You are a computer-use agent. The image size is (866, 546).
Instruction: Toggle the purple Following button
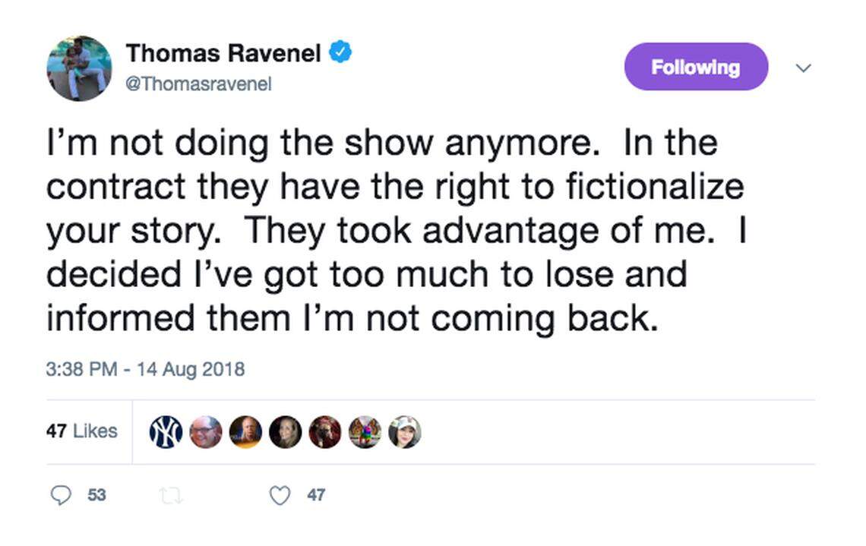[x=695, y=67]
